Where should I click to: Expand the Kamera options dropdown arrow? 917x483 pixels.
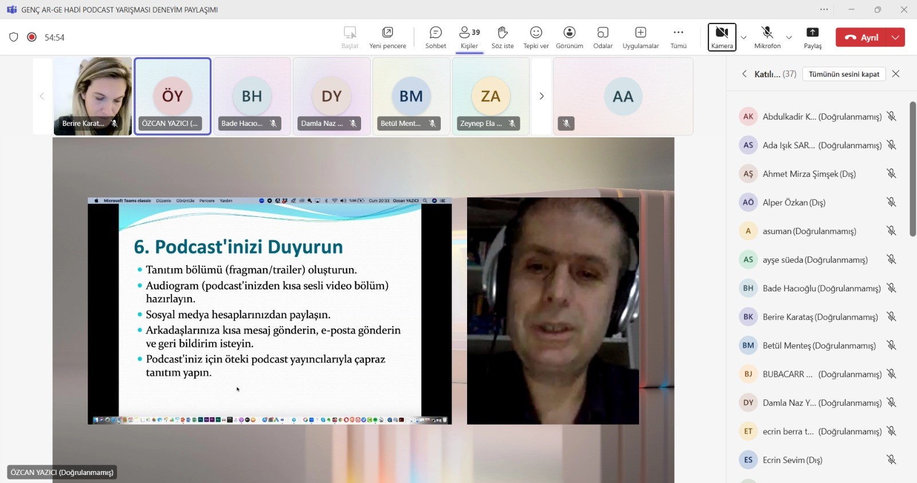coord(743,38)
